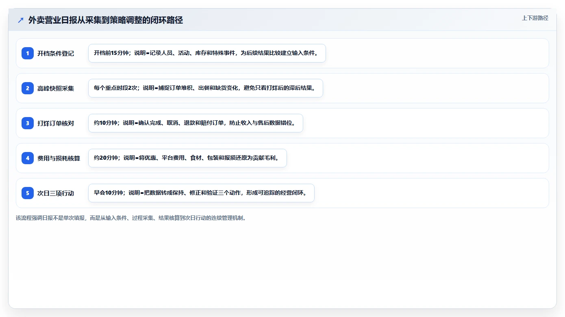Open the 早会10分钟 description box

click(201, 193)
